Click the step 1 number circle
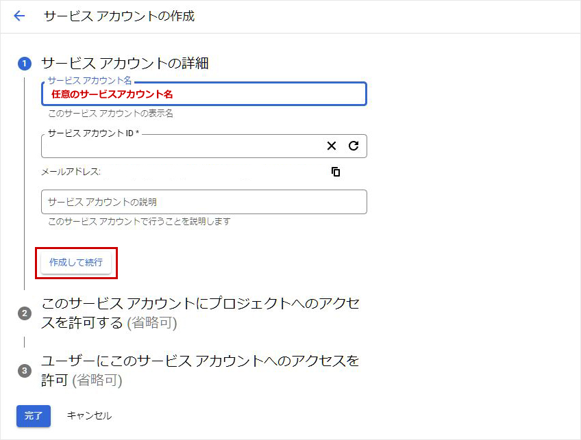 coord(25,64)
